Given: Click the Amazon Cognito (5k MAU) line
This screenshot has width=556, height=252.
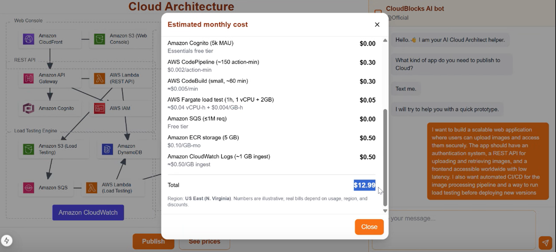Looking at the screenshot, I should pos(200,43).
